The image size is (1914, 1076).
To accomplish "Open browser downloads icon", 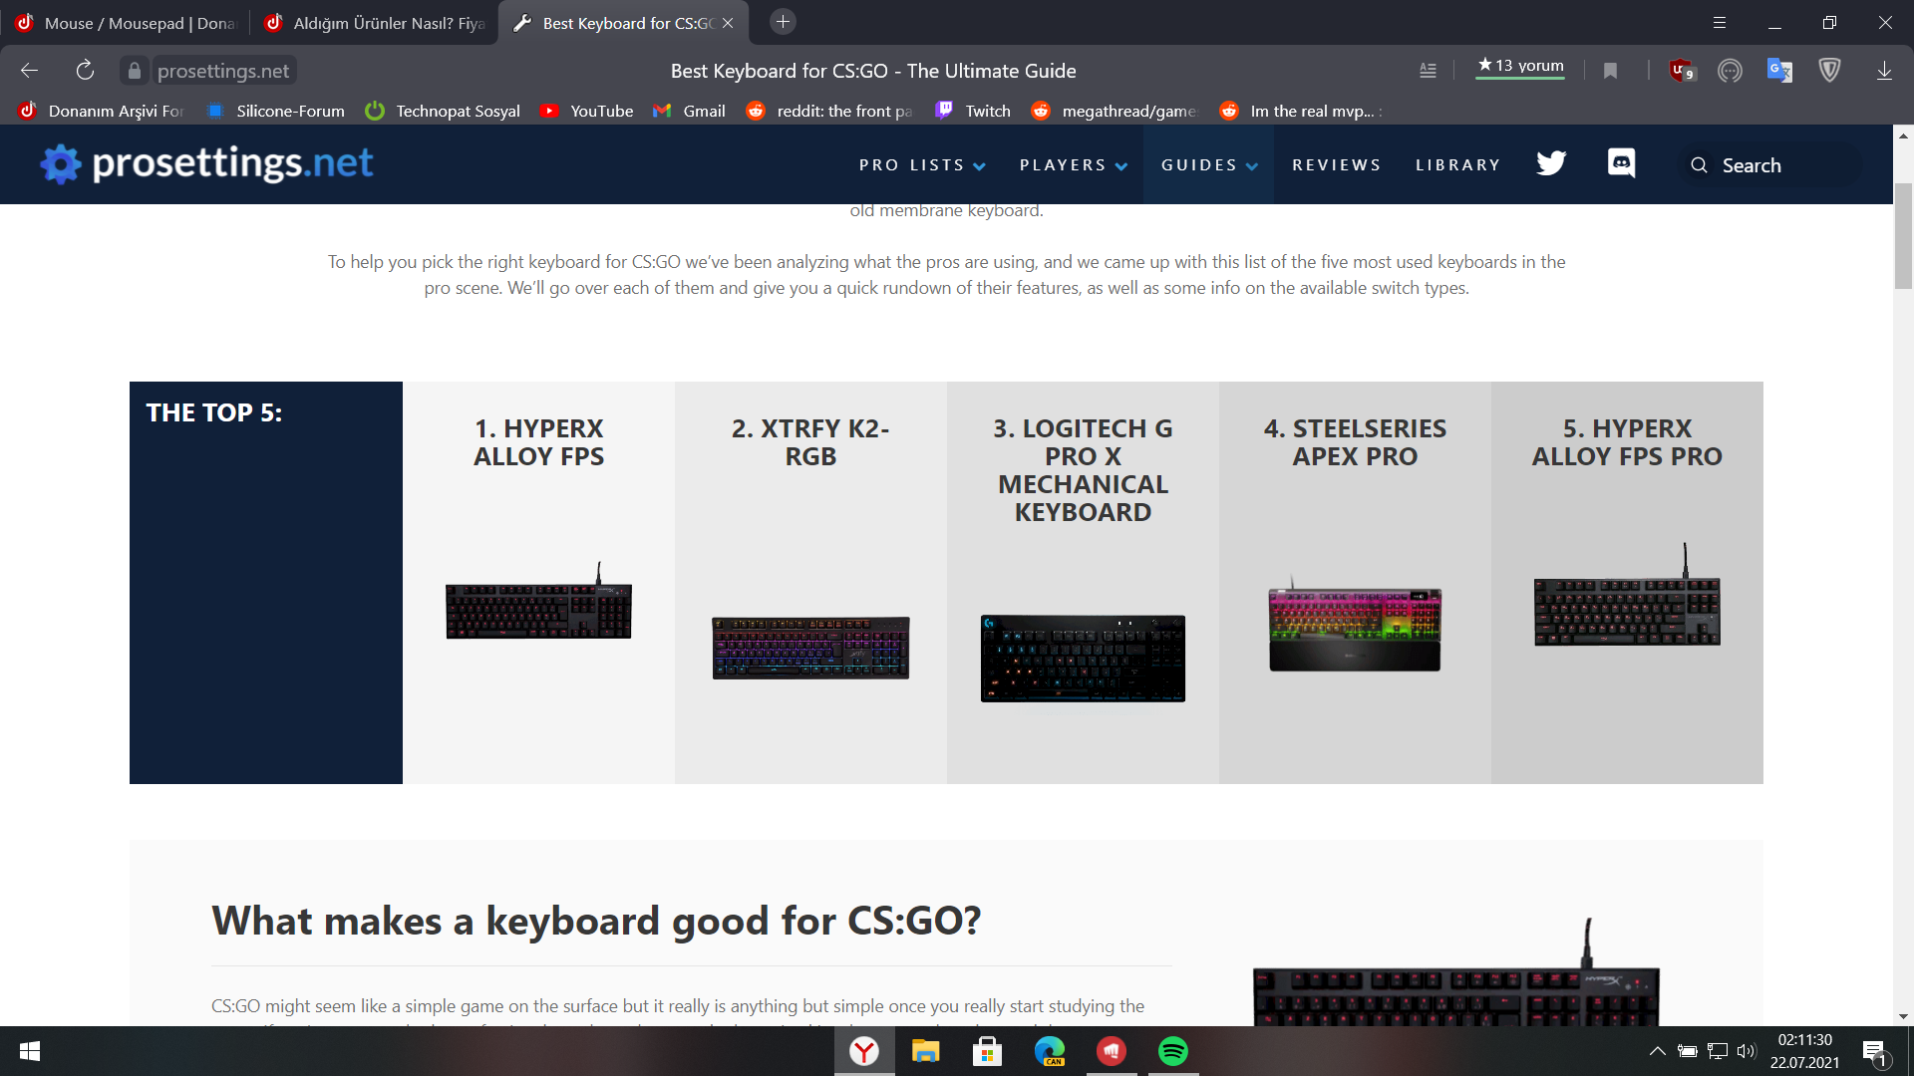I will pos(1884,70).
